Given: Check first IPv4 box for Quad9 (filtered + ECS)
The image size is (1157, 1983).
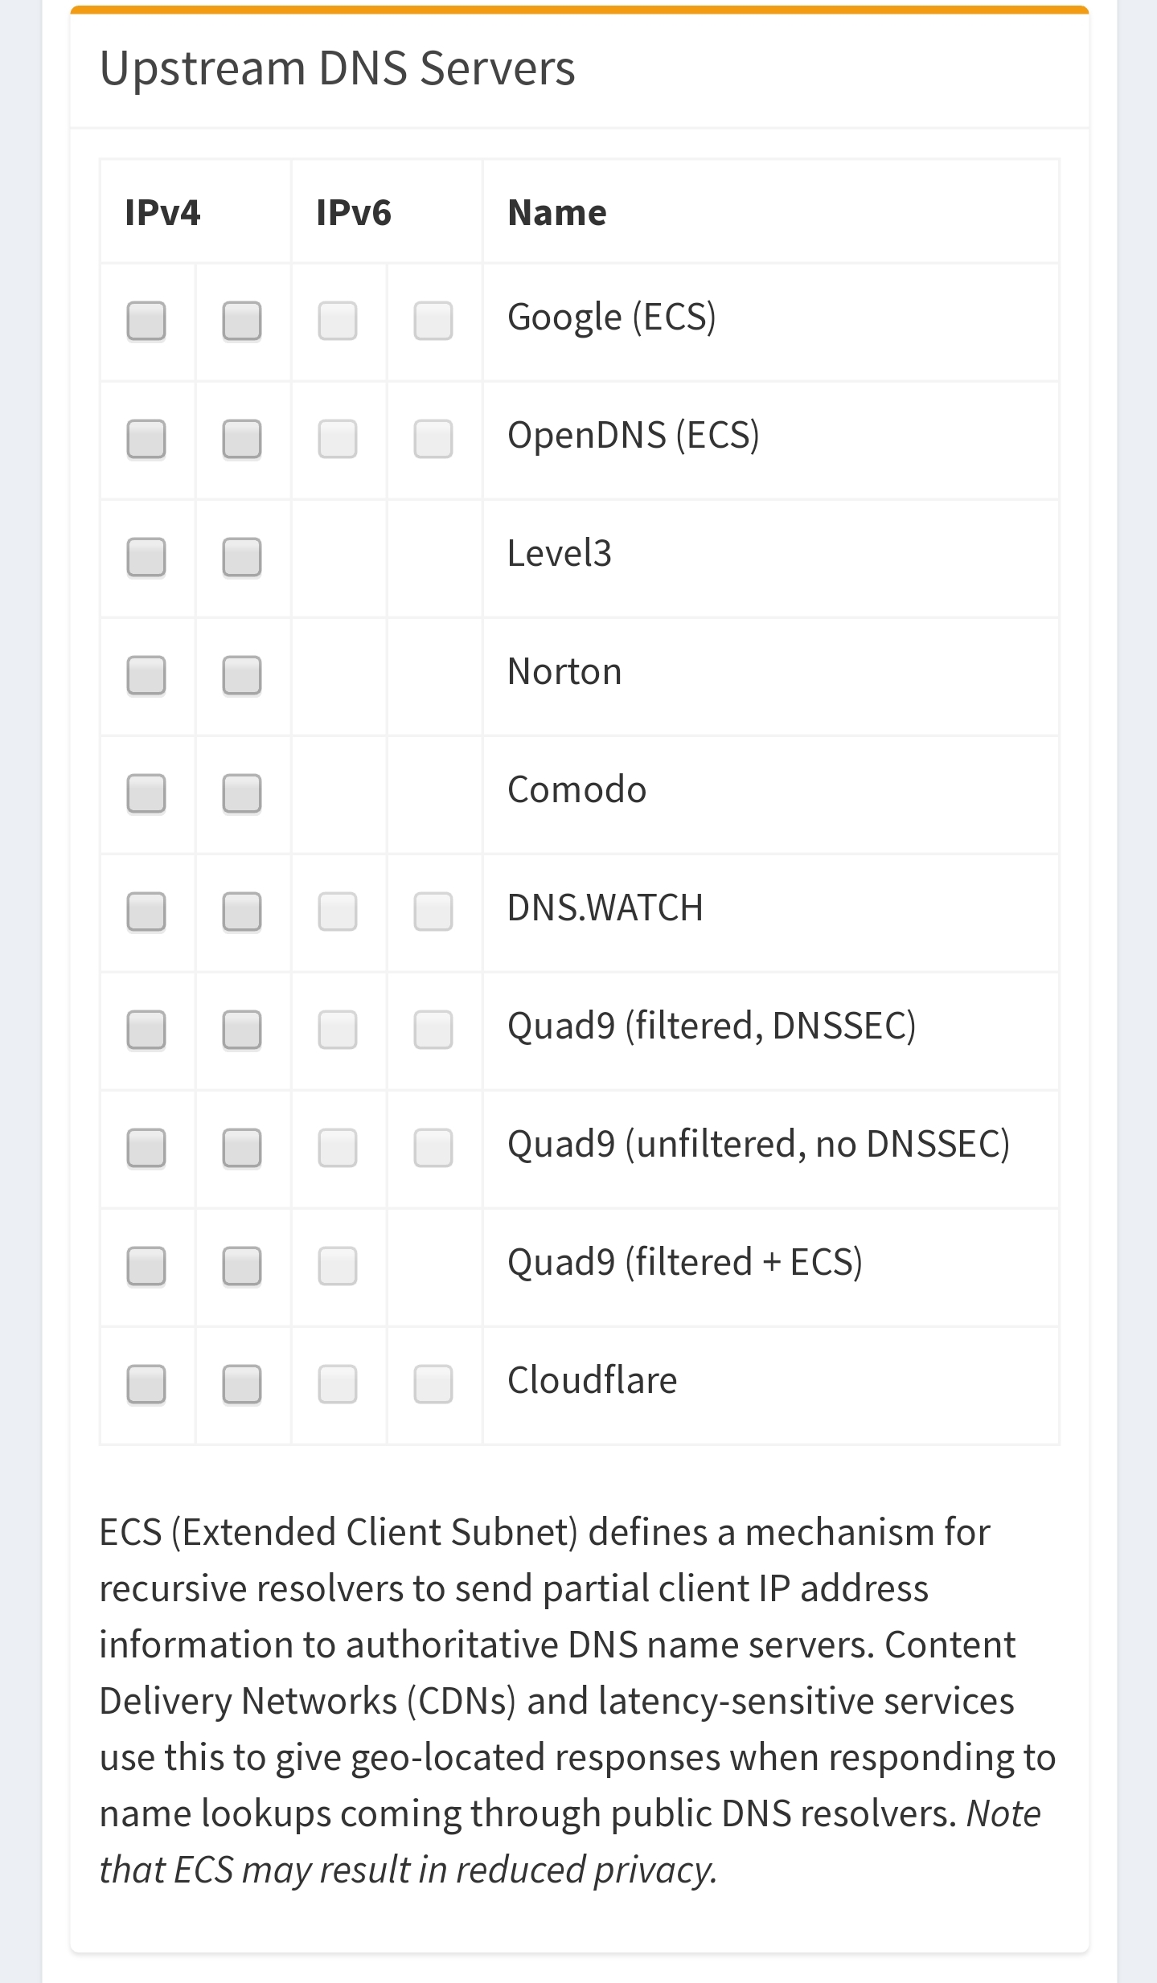Looking at the screenshot, I should pos(146,1266).
